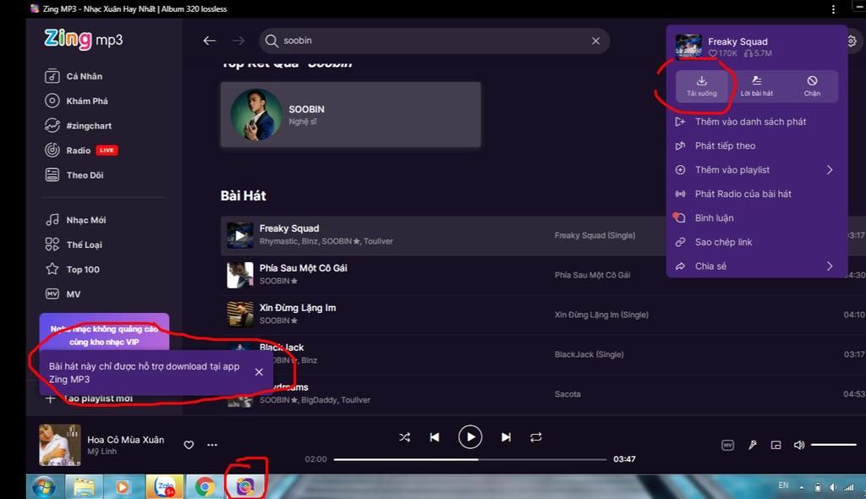Image resolution: width=866 pixels, height=499 pixels.
Task: Click Chặn to block the song
Action: pos(812,86)
